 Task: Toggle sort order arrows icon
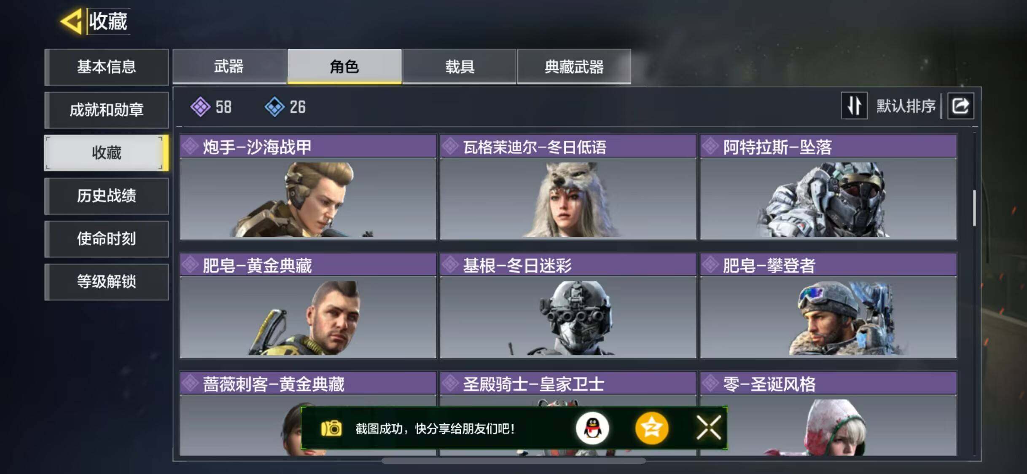pos(854,106)
